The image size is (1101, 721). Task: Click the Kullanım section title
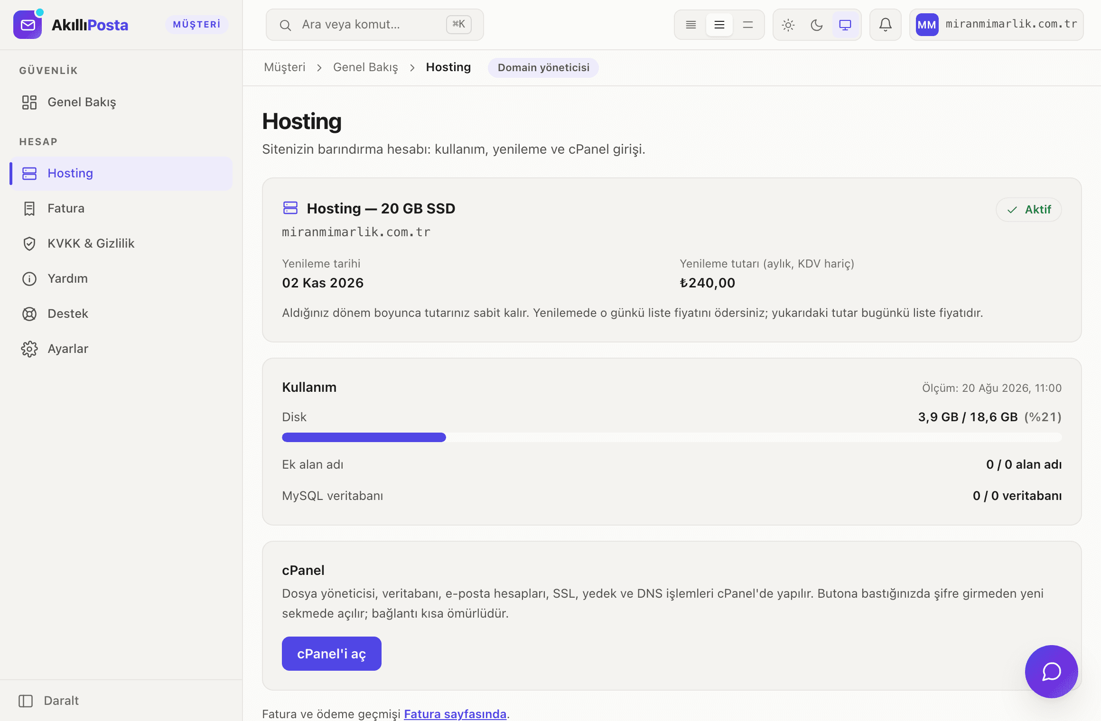point(309,388)
